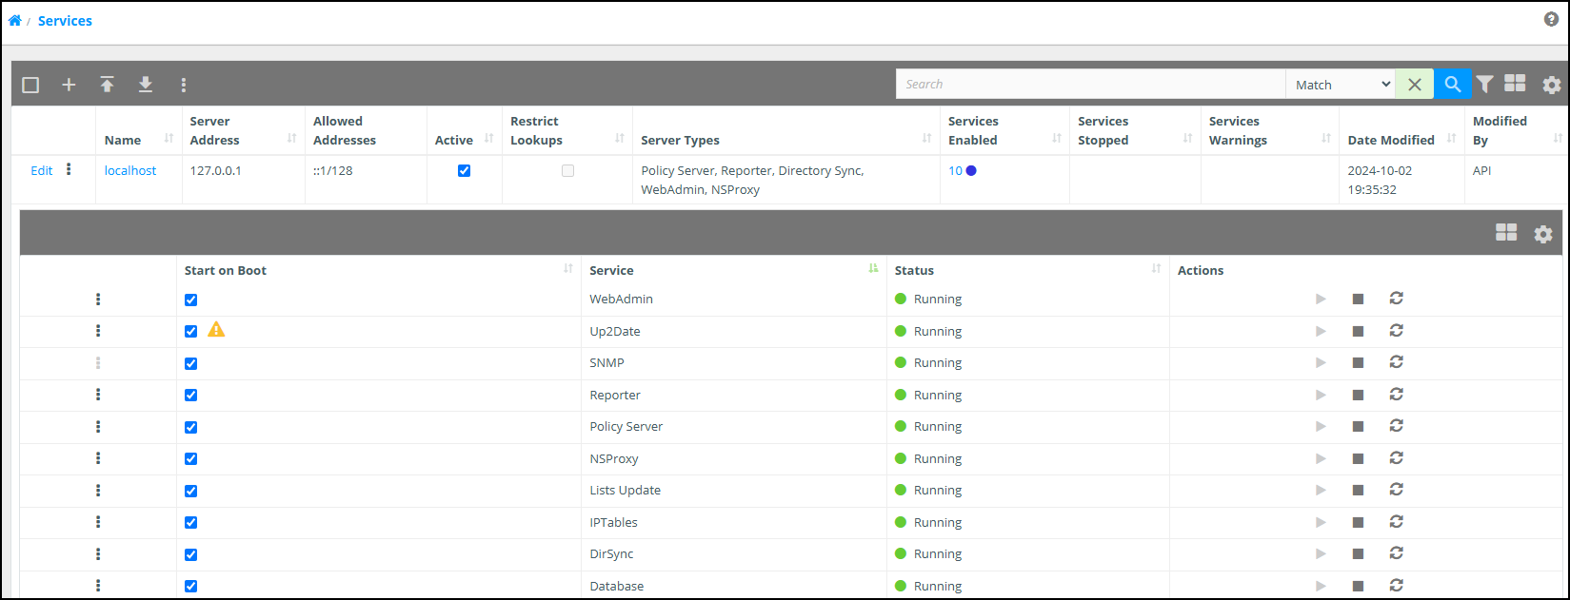Click the Edit link for localhost

coord(42,171)
